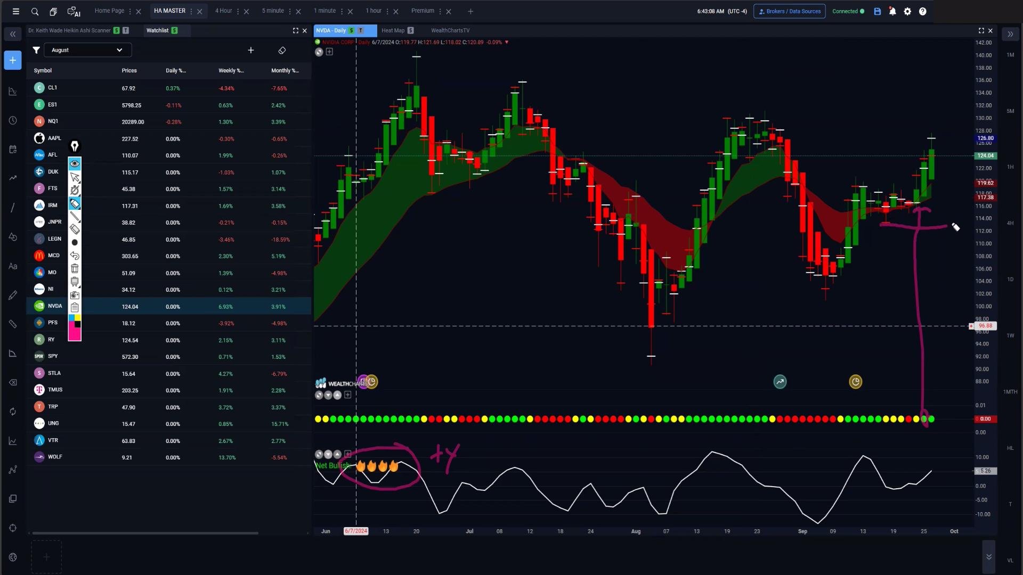The width and height of the screenshot is (1023, 575).
Task: Select the MCD watchlist row
Action: pos(169,256)
